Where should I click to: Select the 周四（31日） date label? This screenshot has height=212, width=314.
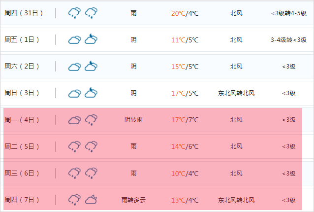click(x=24, y=13)
